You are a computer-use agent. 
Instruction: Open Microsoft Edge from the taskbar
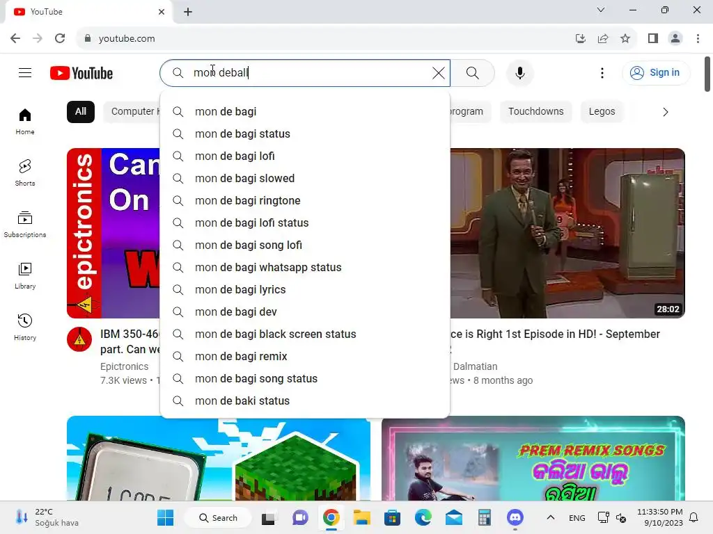point(423,517)
